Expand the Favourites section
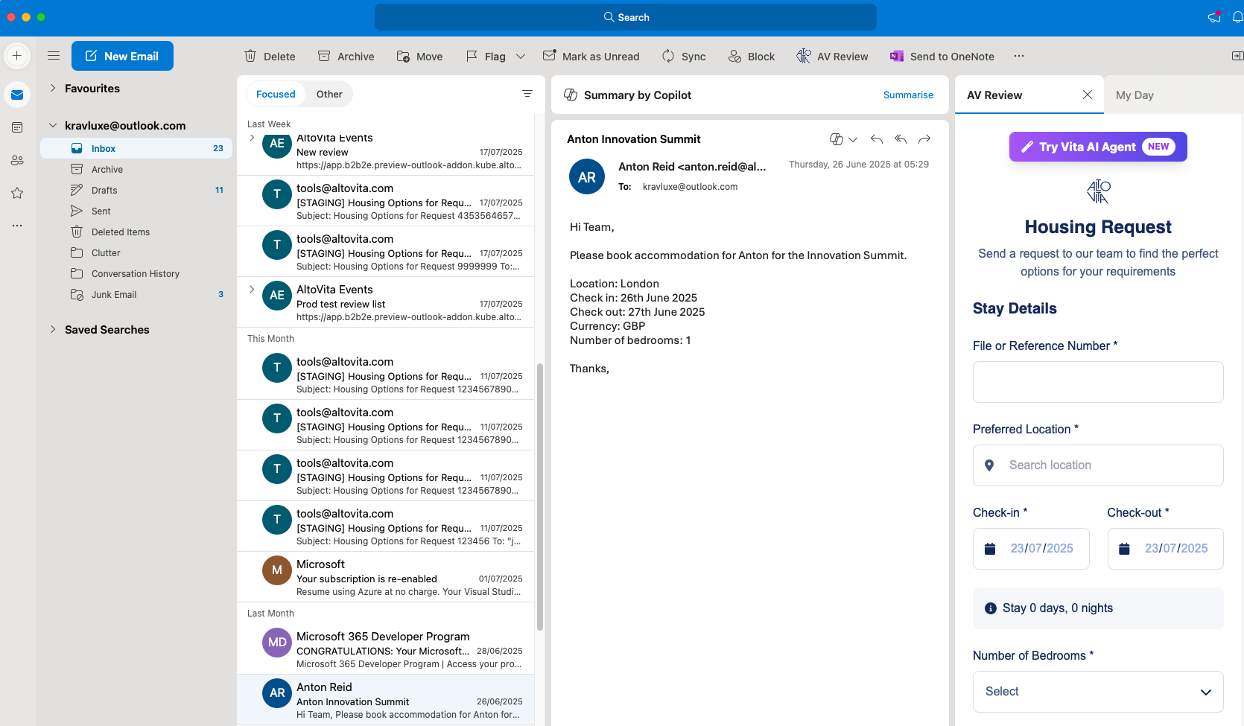Image resolution: width=1244 pixels, height=726 pixels. [x=53, y=88]
